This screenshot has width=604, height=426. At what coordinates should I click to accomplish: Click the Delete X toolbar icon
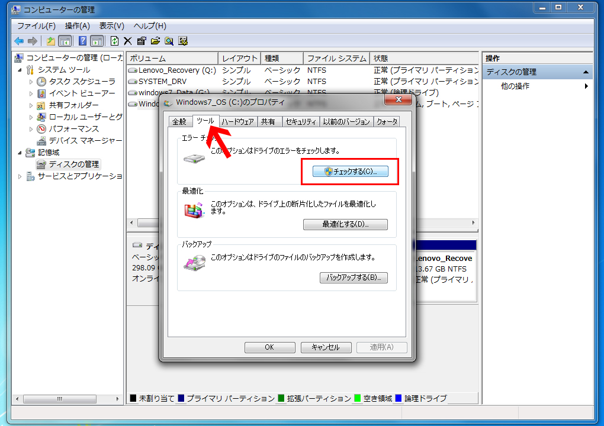[x=128, y=41]
